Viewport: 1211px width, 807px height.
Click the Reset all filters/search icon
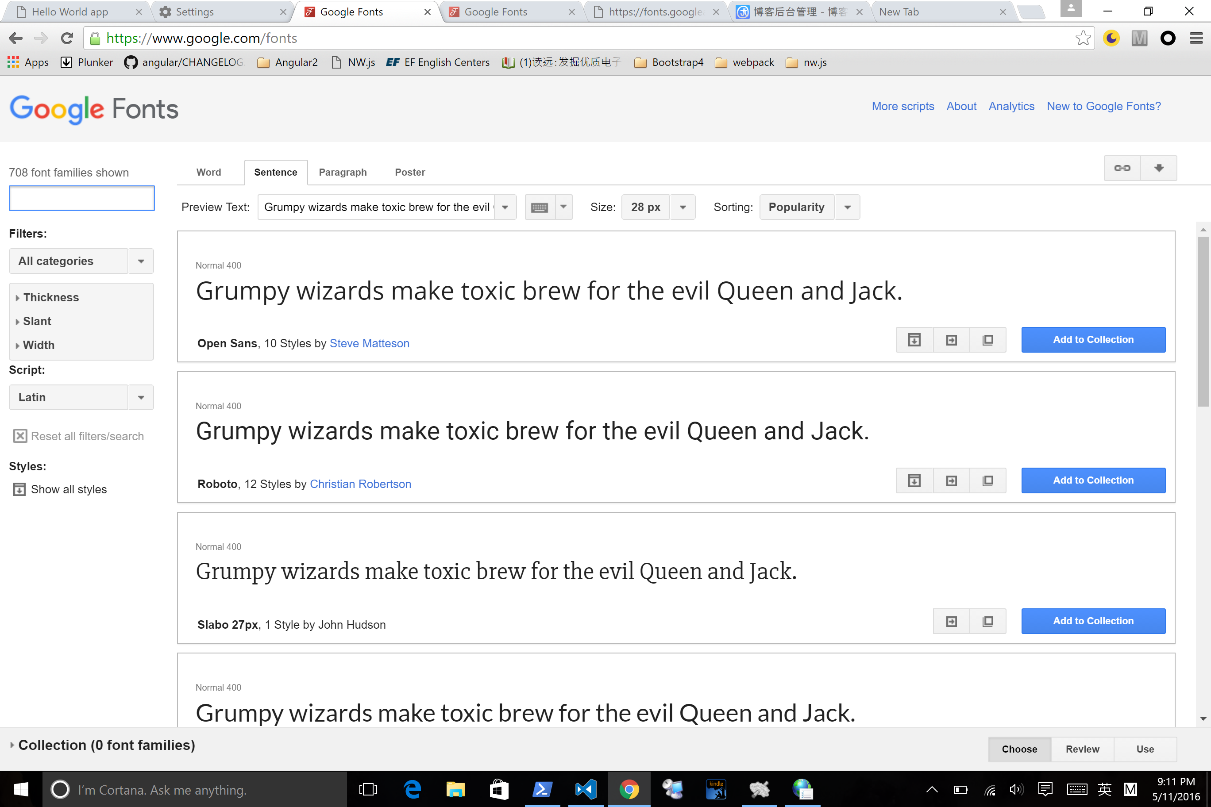[x=20, y=436]
